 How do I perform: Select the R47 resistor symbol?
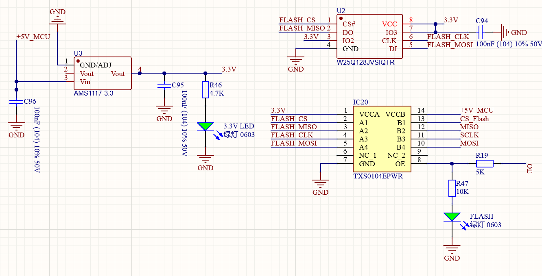pyautogui.click(x=452, y=188)
